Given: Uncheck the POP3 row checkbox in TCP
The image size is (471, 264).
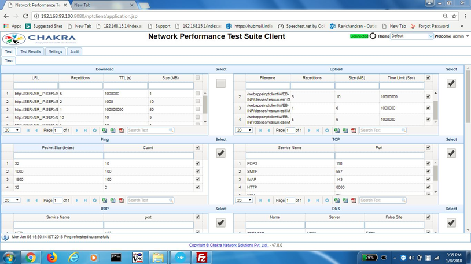Looking at the screenshot, I should [428, 163].
